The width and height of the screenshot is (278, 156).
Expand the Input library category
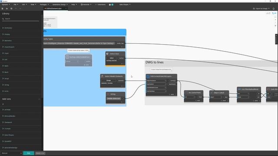tap(5, 53)
